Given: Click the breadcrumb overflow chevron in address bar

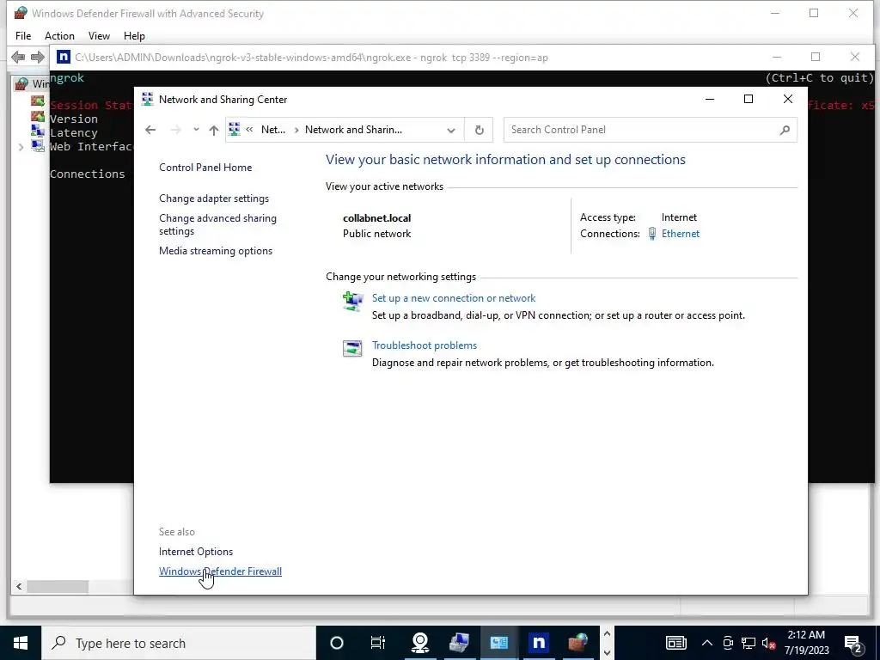Looking at the screenshot, I should [x=249, y=130].
